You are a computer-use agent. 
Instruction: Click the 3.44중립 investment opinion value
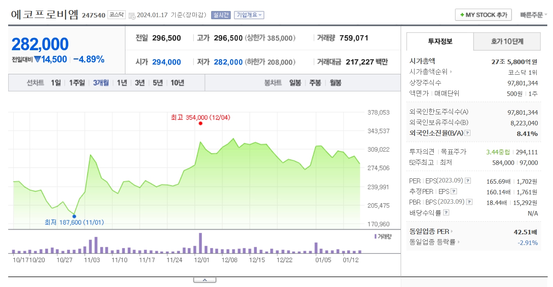point(498,152)
